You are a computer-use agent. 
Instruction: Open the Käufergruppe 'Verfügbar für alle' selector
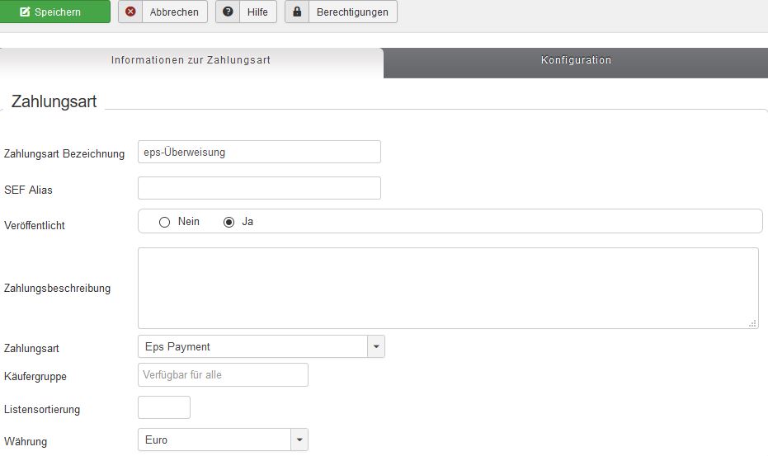pos(223,374)
